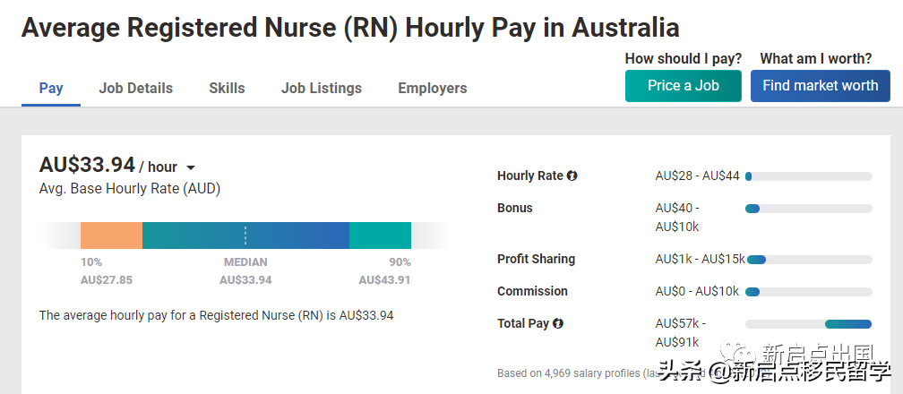Open the per-hour dropdown arrow
This screenshot has width=903, height=394.
[191, 167]
